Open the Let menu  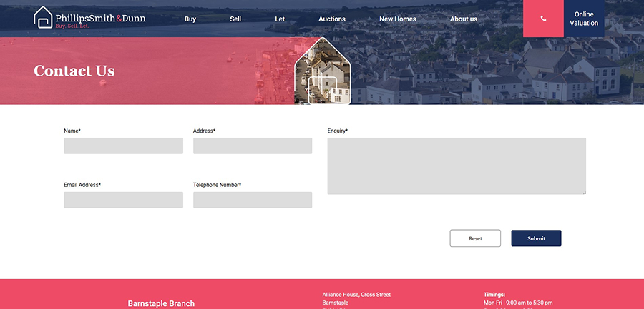click(x=280, y=19)
